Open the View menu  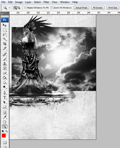click(55, 2)
